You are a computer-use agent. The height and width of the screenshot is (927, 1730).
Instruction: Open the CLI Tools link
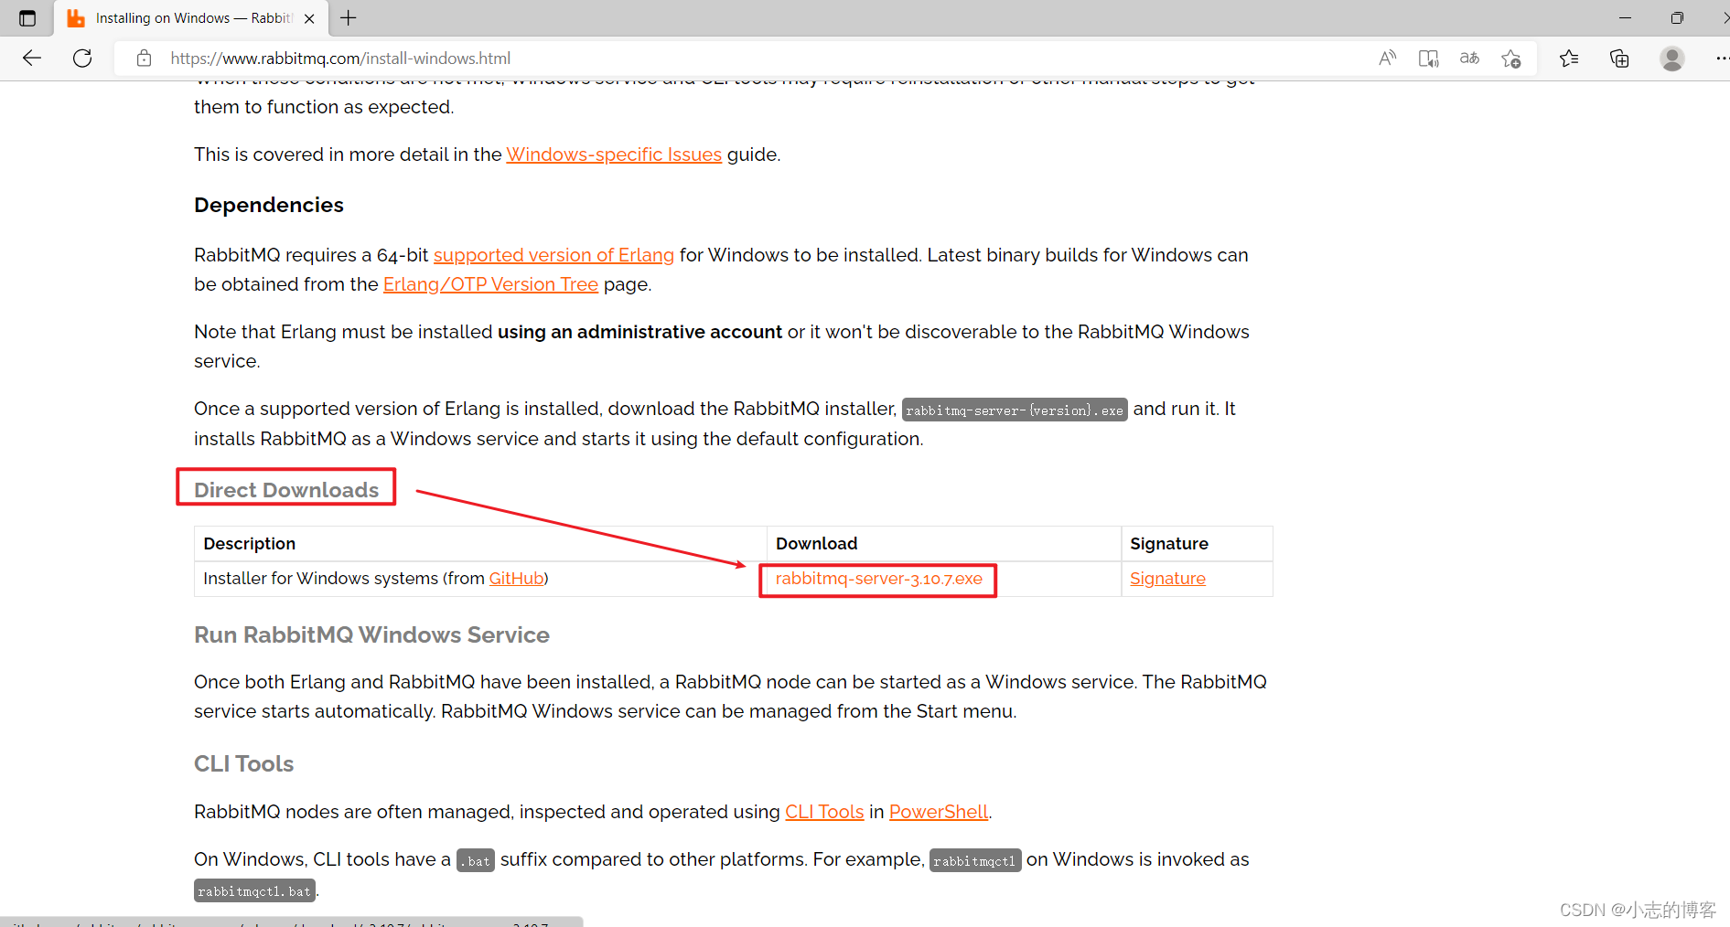824,812
